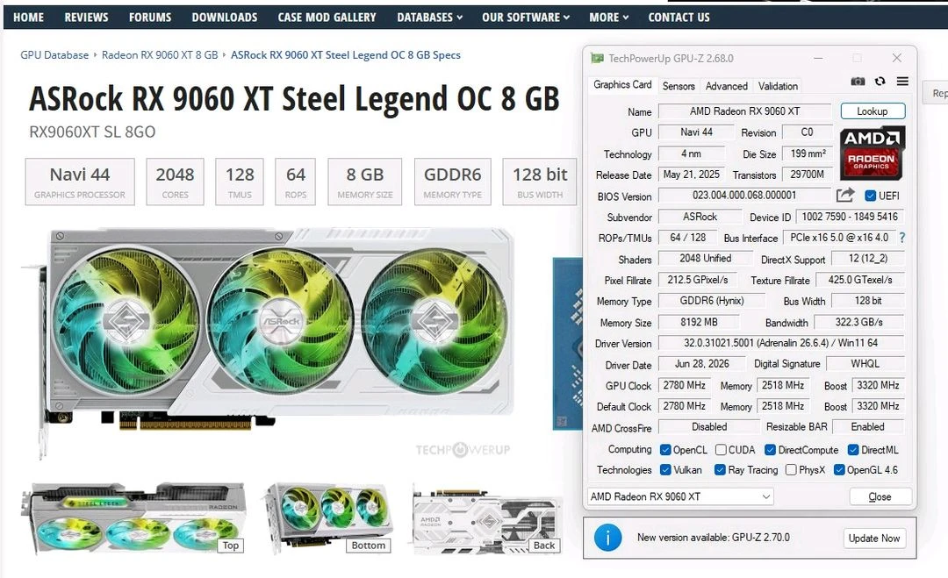948x578 pixels.
Task: Open the GPU-Z hamburger menu
Action: pos(902,81)
